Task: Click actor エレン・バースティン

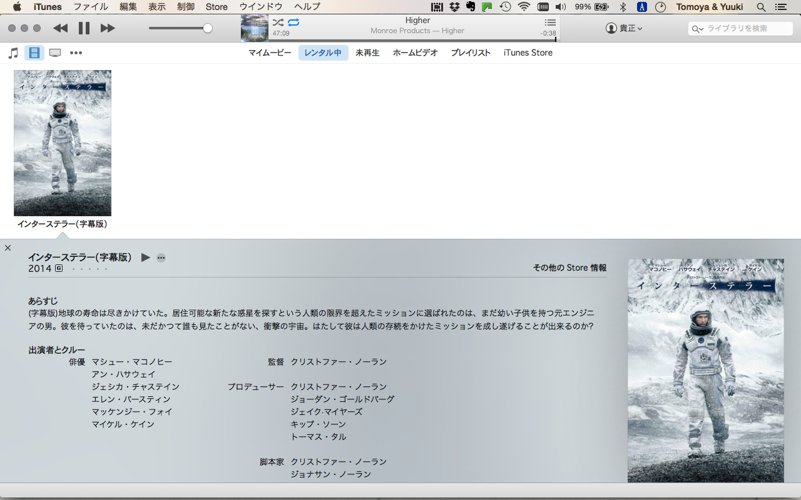Action: tap(131, 399)
